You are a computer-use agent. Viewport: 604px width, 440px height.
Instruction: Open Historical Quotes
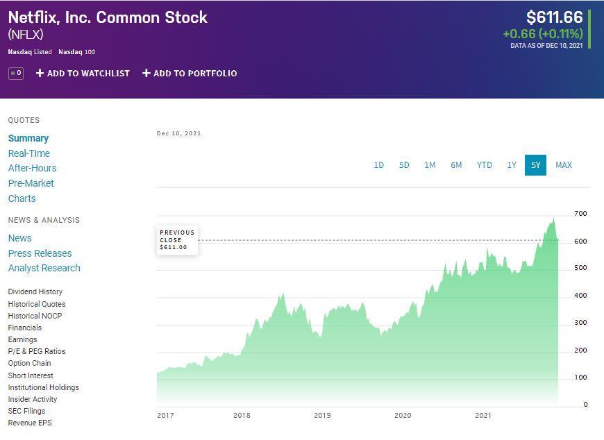[37, 304]
